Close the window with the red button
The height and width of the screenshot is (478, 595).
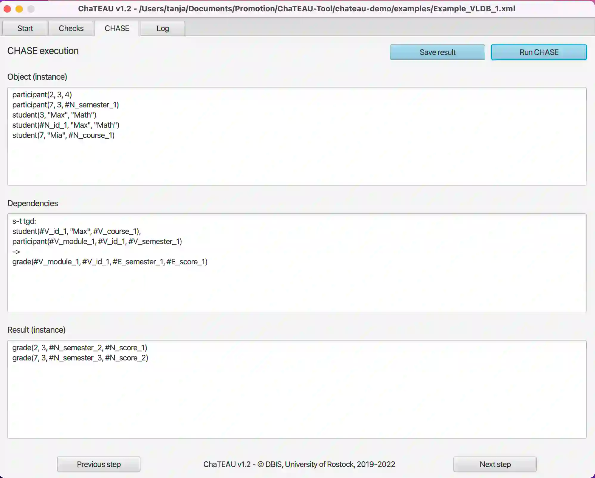point(7,9)
